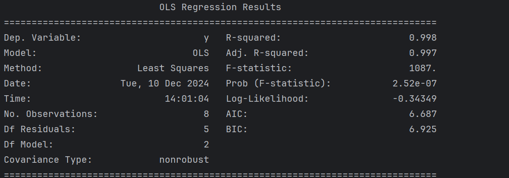
Task: Click the date Tue, 10 Dec 2024
Action: click(x=165, y=84)
